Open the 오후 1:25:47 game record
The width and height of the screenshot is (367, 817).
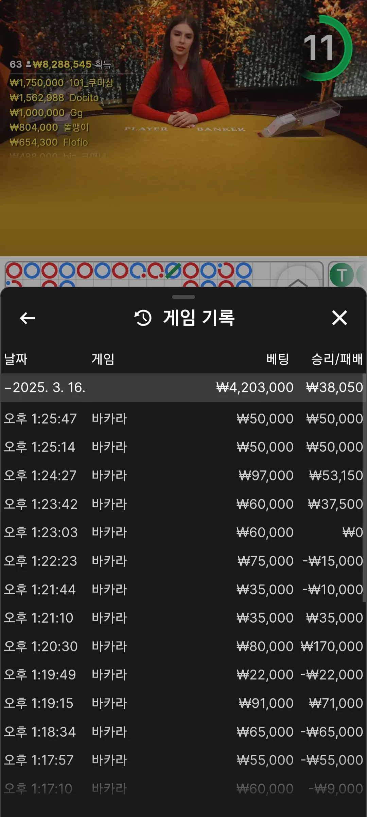pyautogui.click(x=183, y=418)
